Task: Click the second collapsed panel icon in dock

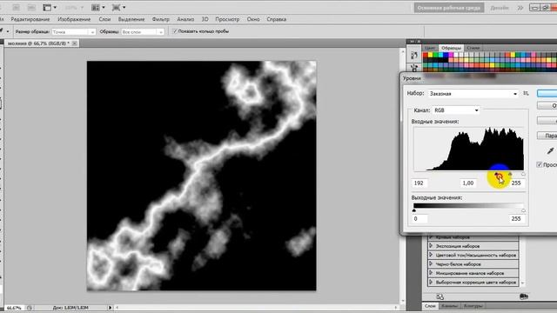Action: point(414,67)
